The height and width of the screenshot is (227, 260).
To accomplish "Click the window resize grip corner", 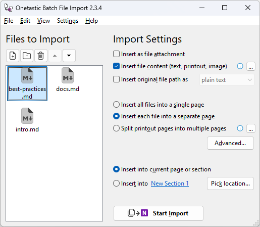I will click(256, 223).
